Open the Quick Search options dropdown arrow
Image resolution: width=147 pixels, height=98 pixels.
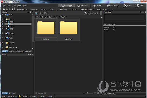[x=101, y=13]
